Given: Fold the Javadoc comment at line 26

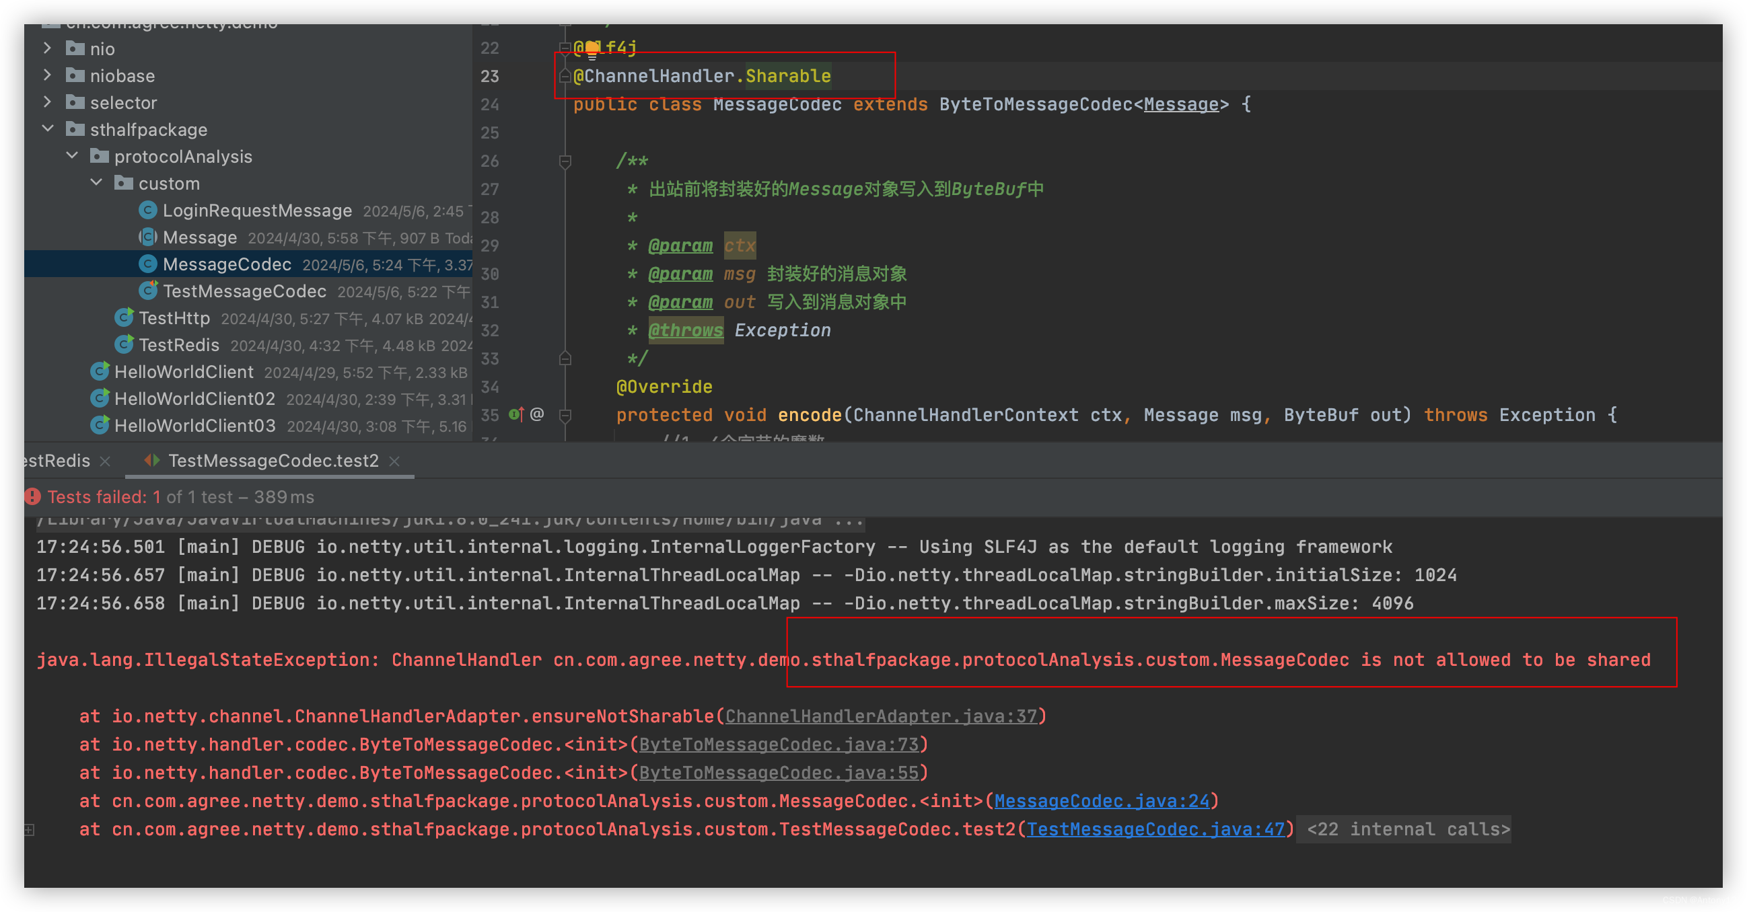Looking at the screenshot, I should click(564, 161).
